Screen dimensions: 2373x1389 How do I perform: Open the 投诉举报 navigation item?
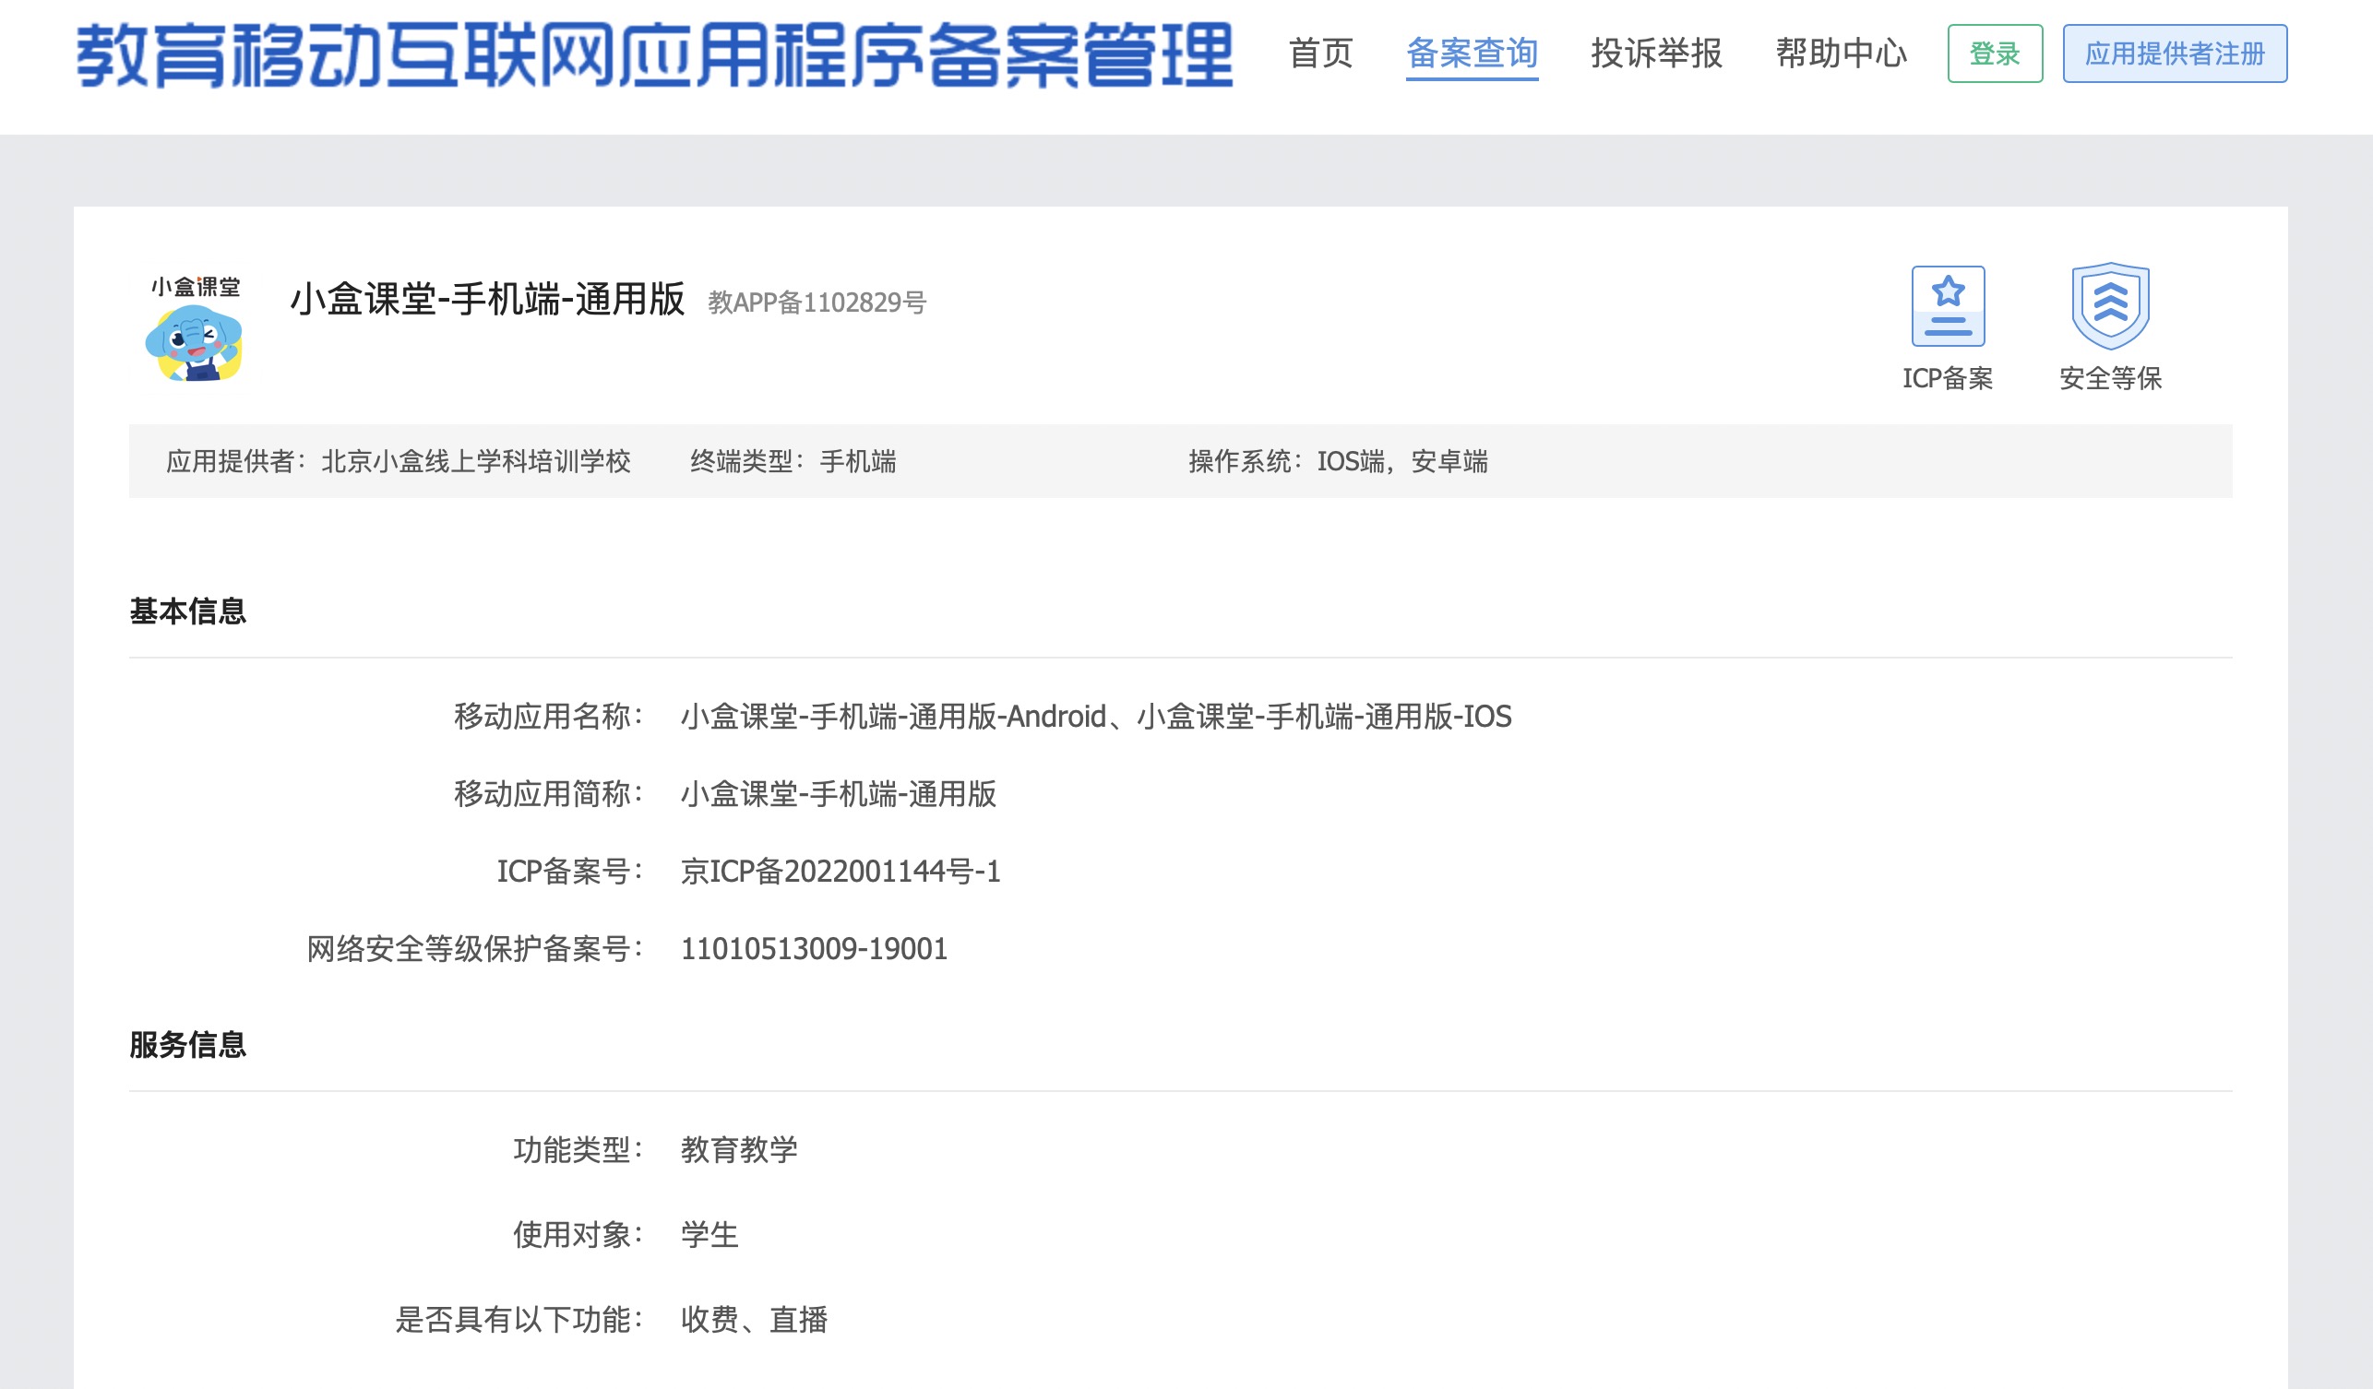click(1656, 53)
